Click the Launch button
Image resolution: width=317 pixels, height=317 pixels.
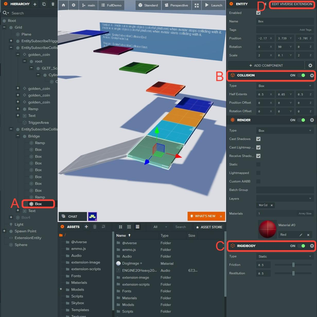pyautogui.click(x=214, y=5)
